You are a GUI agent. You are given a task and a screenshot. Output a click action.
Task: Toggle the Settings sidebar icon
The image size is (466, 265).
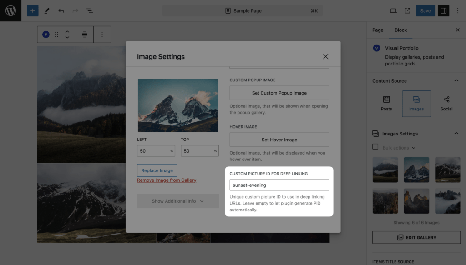tap(443, 11)
